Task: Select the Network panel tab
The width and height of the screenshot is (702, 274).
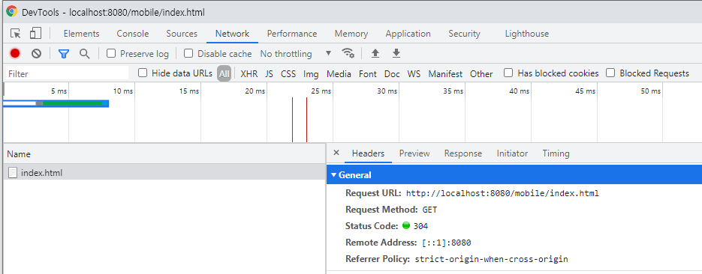Action: [x=232, y=34]
